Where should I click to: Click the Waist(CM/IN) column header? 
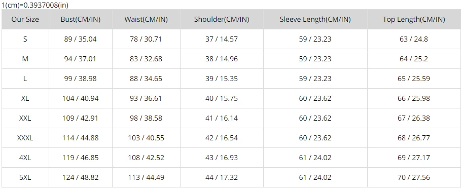(146, 19)
